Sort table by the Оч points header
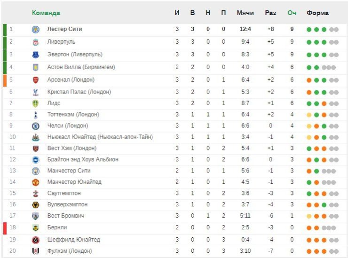348x258 pixels. (292, 13)
